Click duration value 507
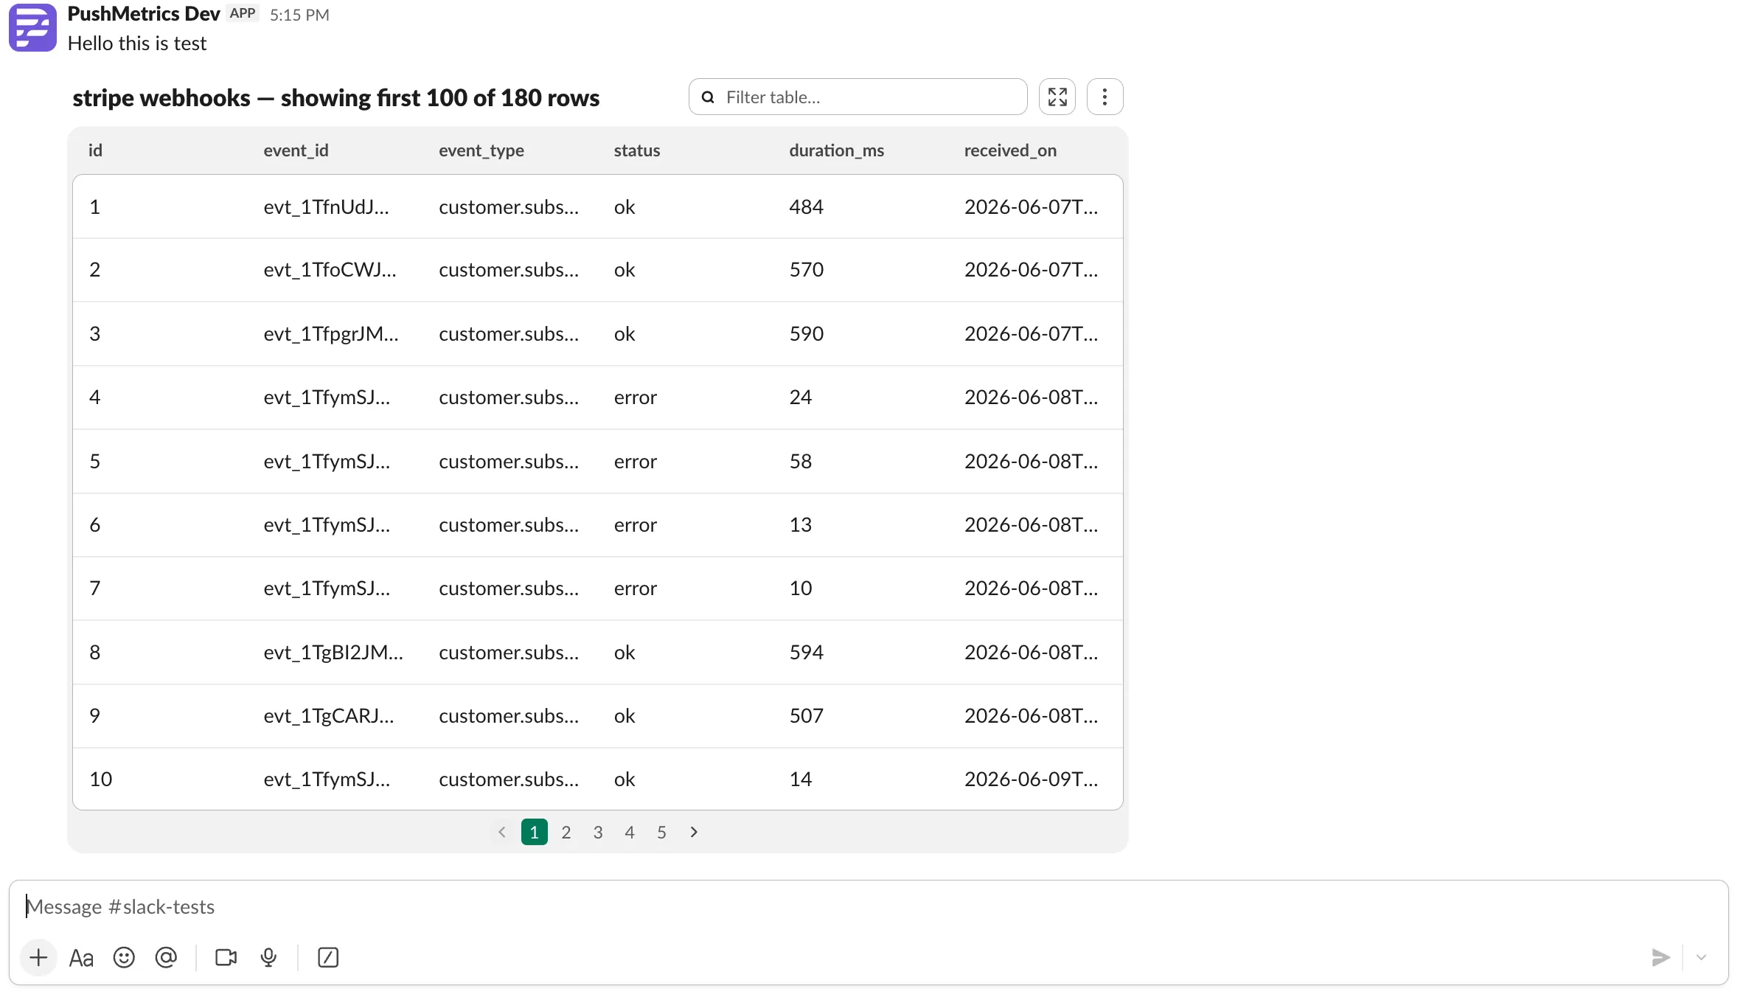The width and height of the screenshot is (1746, 1000). click(807, 716)
